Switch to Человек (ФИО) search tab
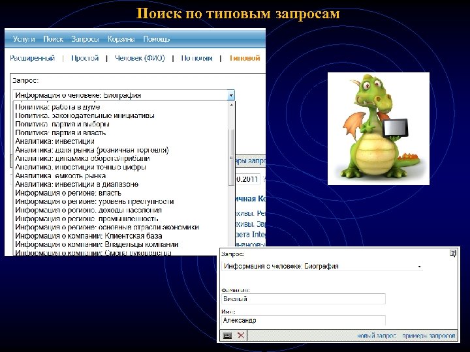This screenshot has height=352, width=470. (140, 58)
